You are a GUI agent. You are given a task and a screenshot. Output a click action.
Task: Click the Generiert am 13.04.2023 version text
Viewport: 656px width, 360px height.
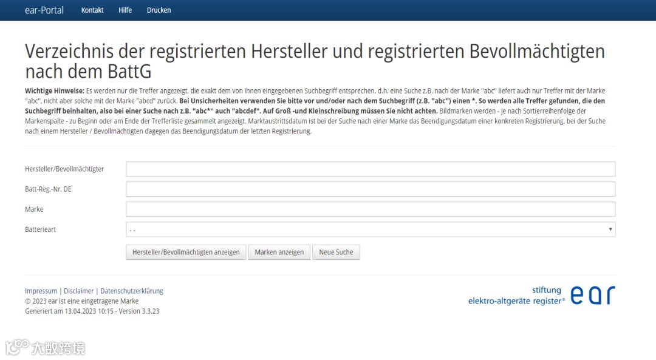92,311
